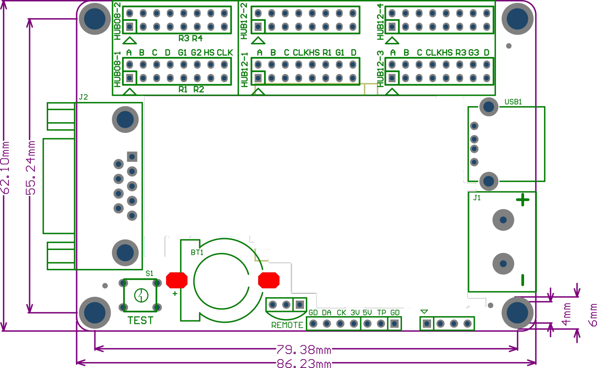Click the J2 connector designator
Screen dimensions: 597x368
83,97
